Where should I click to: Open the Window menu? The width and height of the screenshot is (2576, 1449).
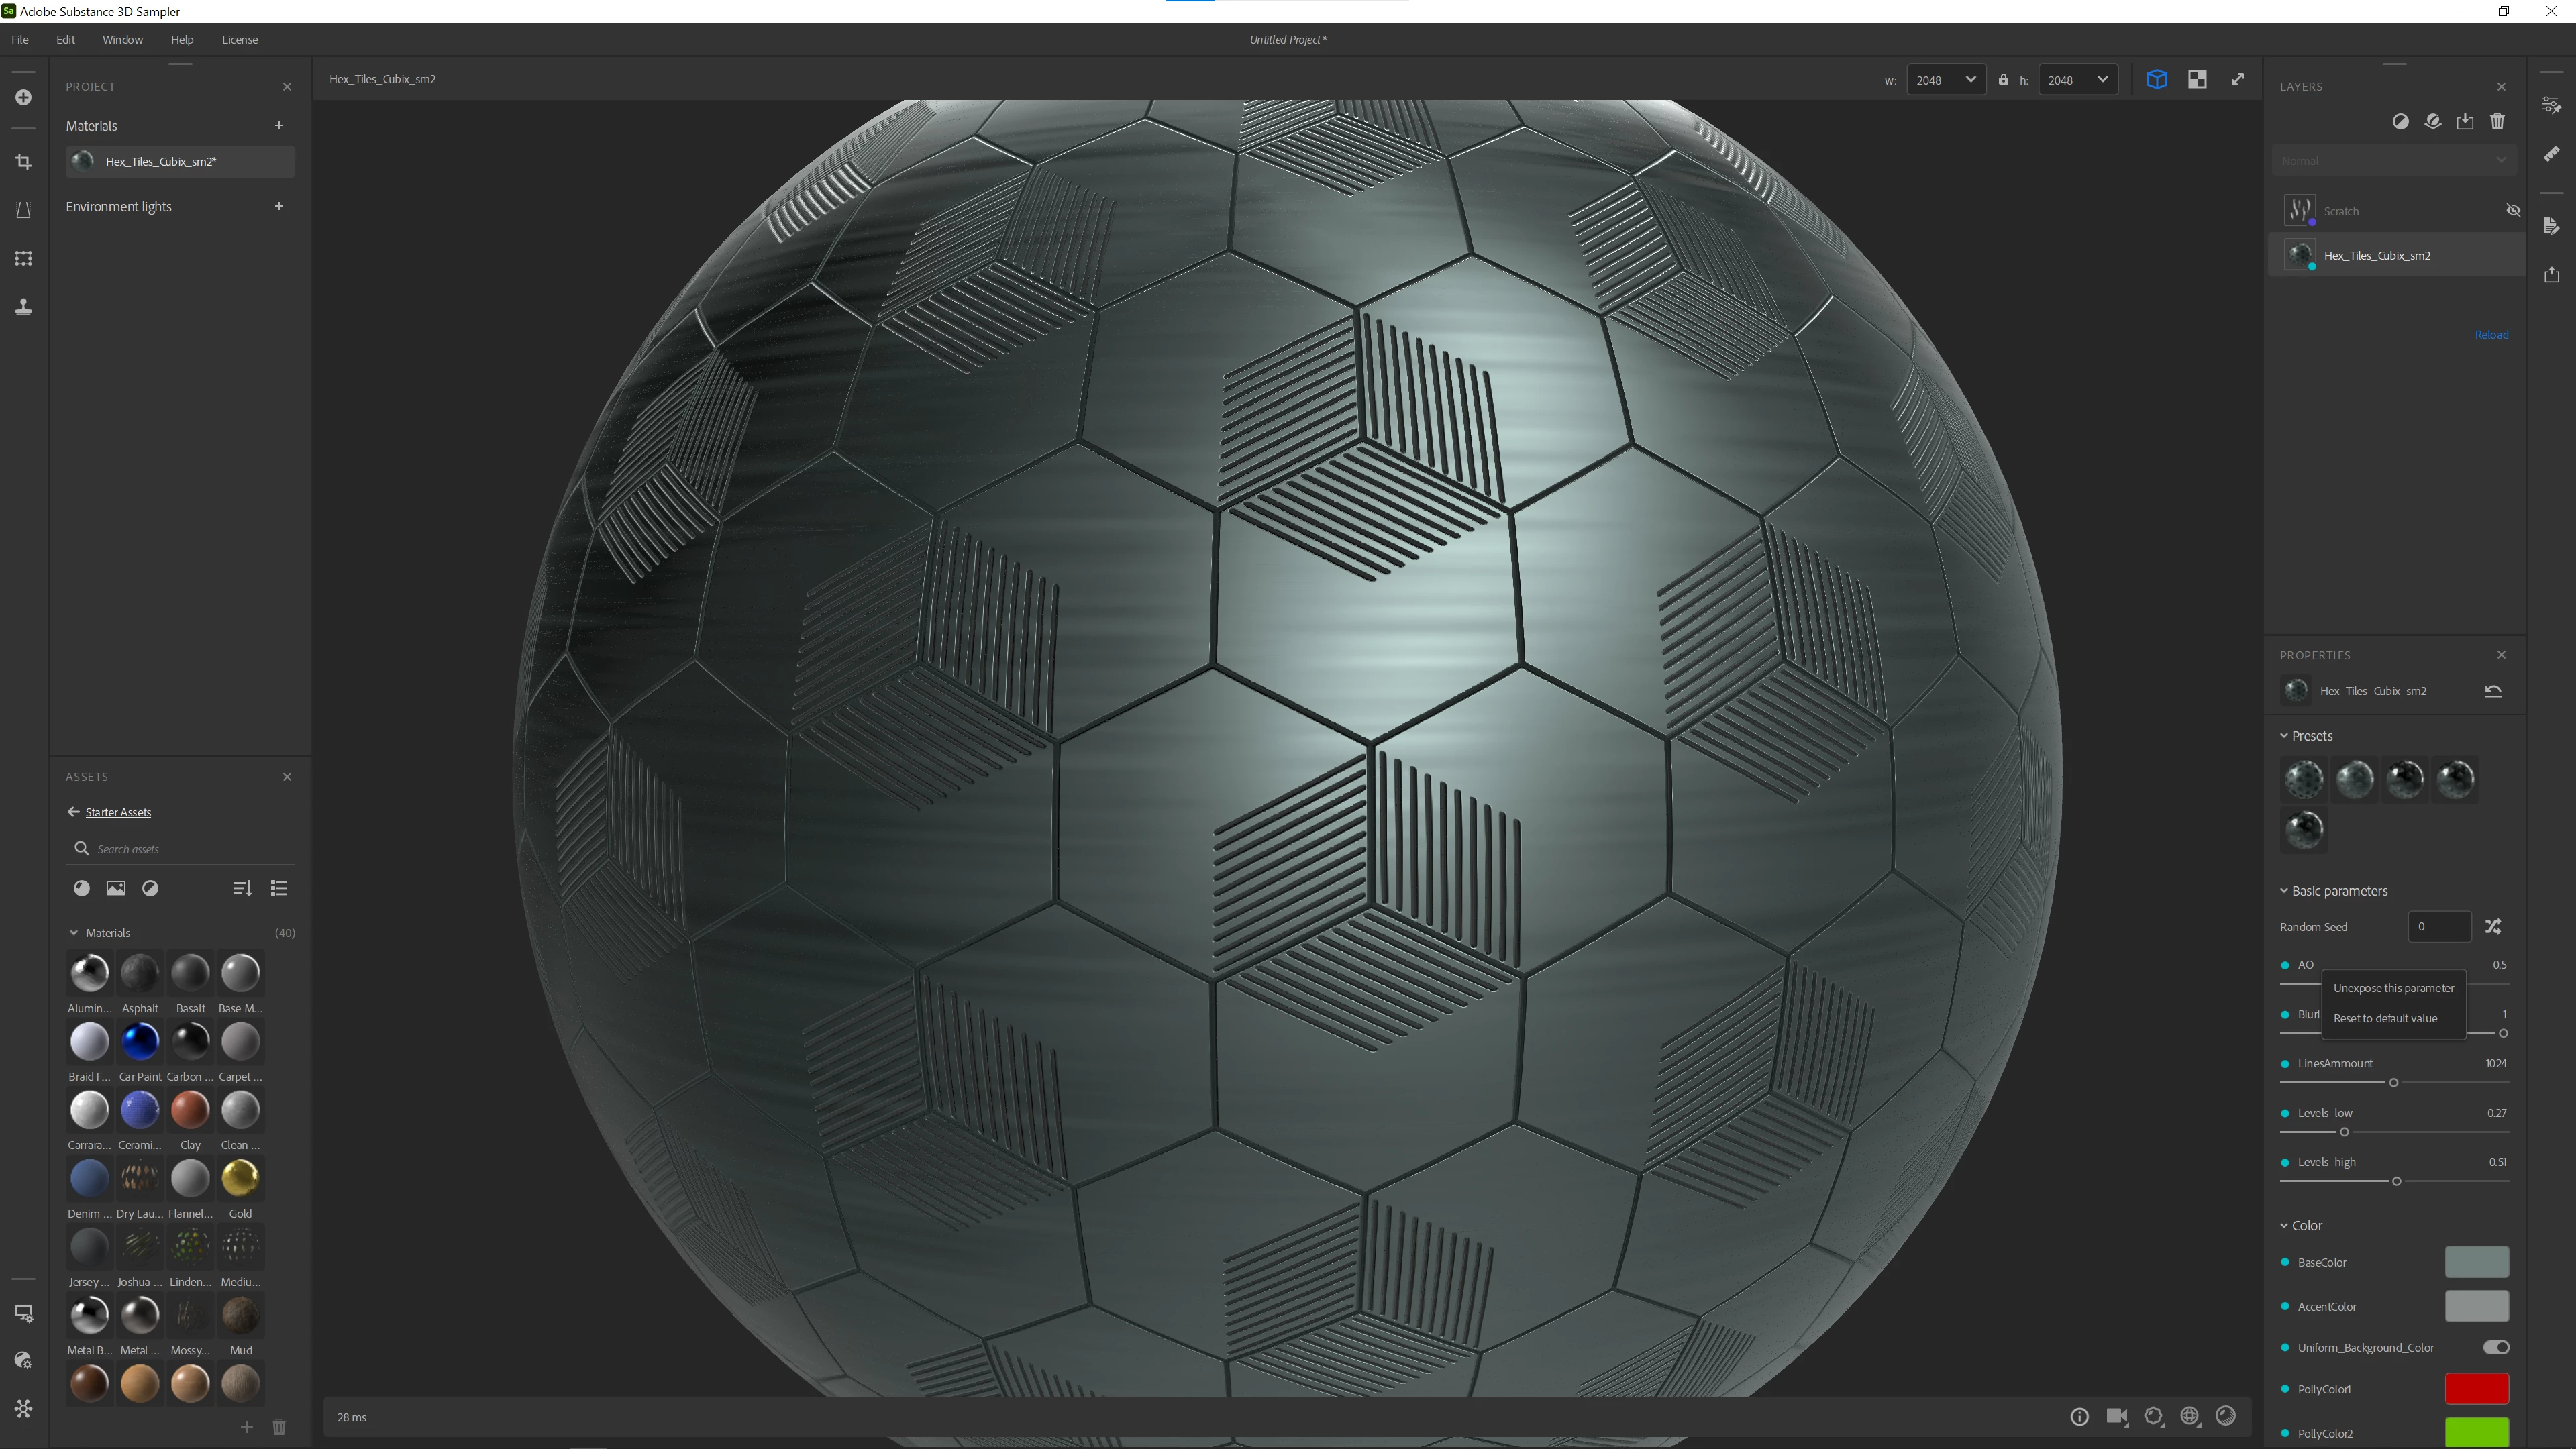point(122,40)
